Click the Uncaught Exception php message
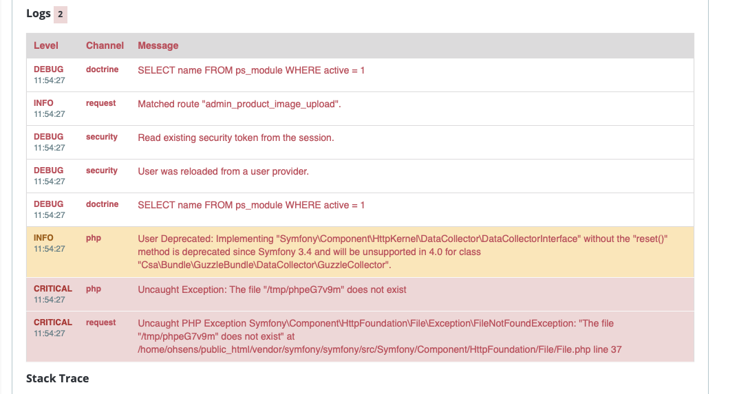 pos(272,290)
